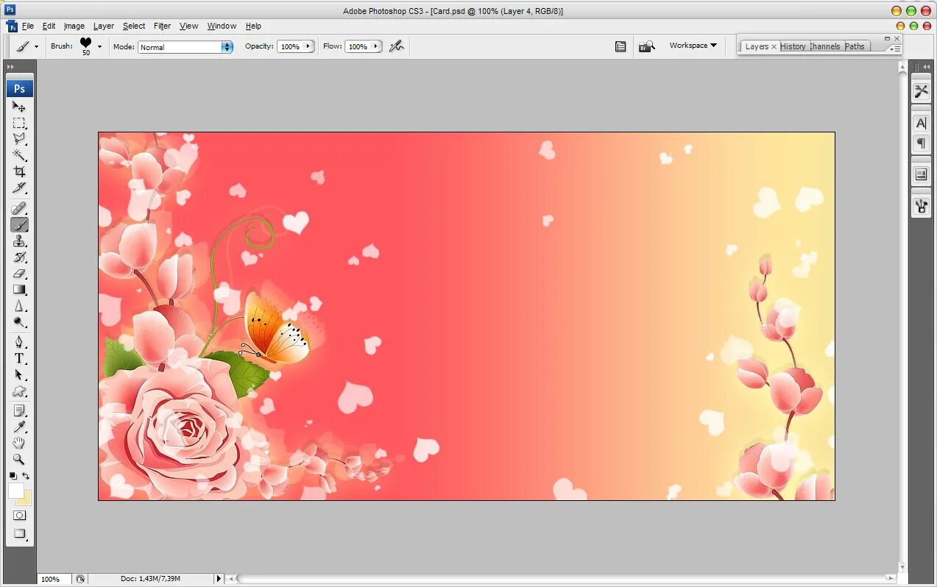Viewport: 937px width, 587px height.
Task: Select the Horizontal Type tool
Action: click(x=19, y=359)
